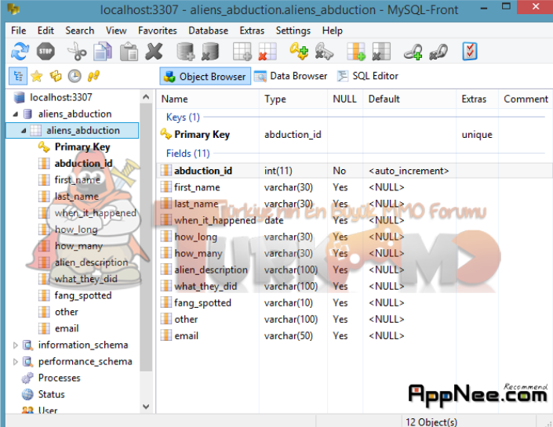553x427 pixels.
Task: Collapse the Keys (1) group
Action: (183, 117)
